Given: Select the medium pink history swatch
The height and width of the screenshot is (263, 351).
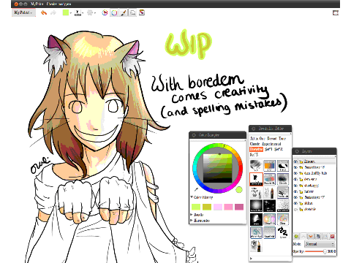Looking at the screenshot, I should point(228,207).
